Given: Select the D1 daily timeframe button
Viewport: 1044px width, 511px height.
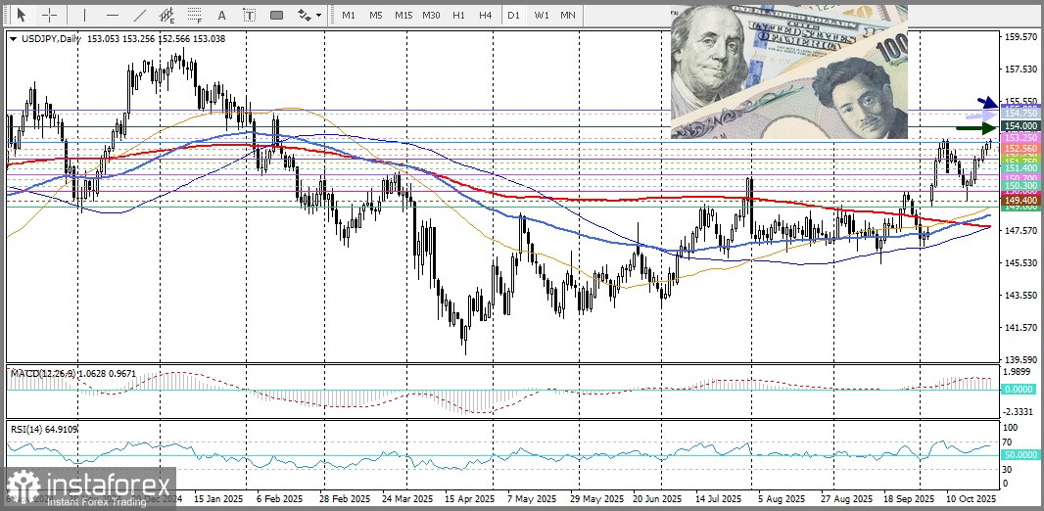Looking at the screenshot, I should (x=512, y=15).
